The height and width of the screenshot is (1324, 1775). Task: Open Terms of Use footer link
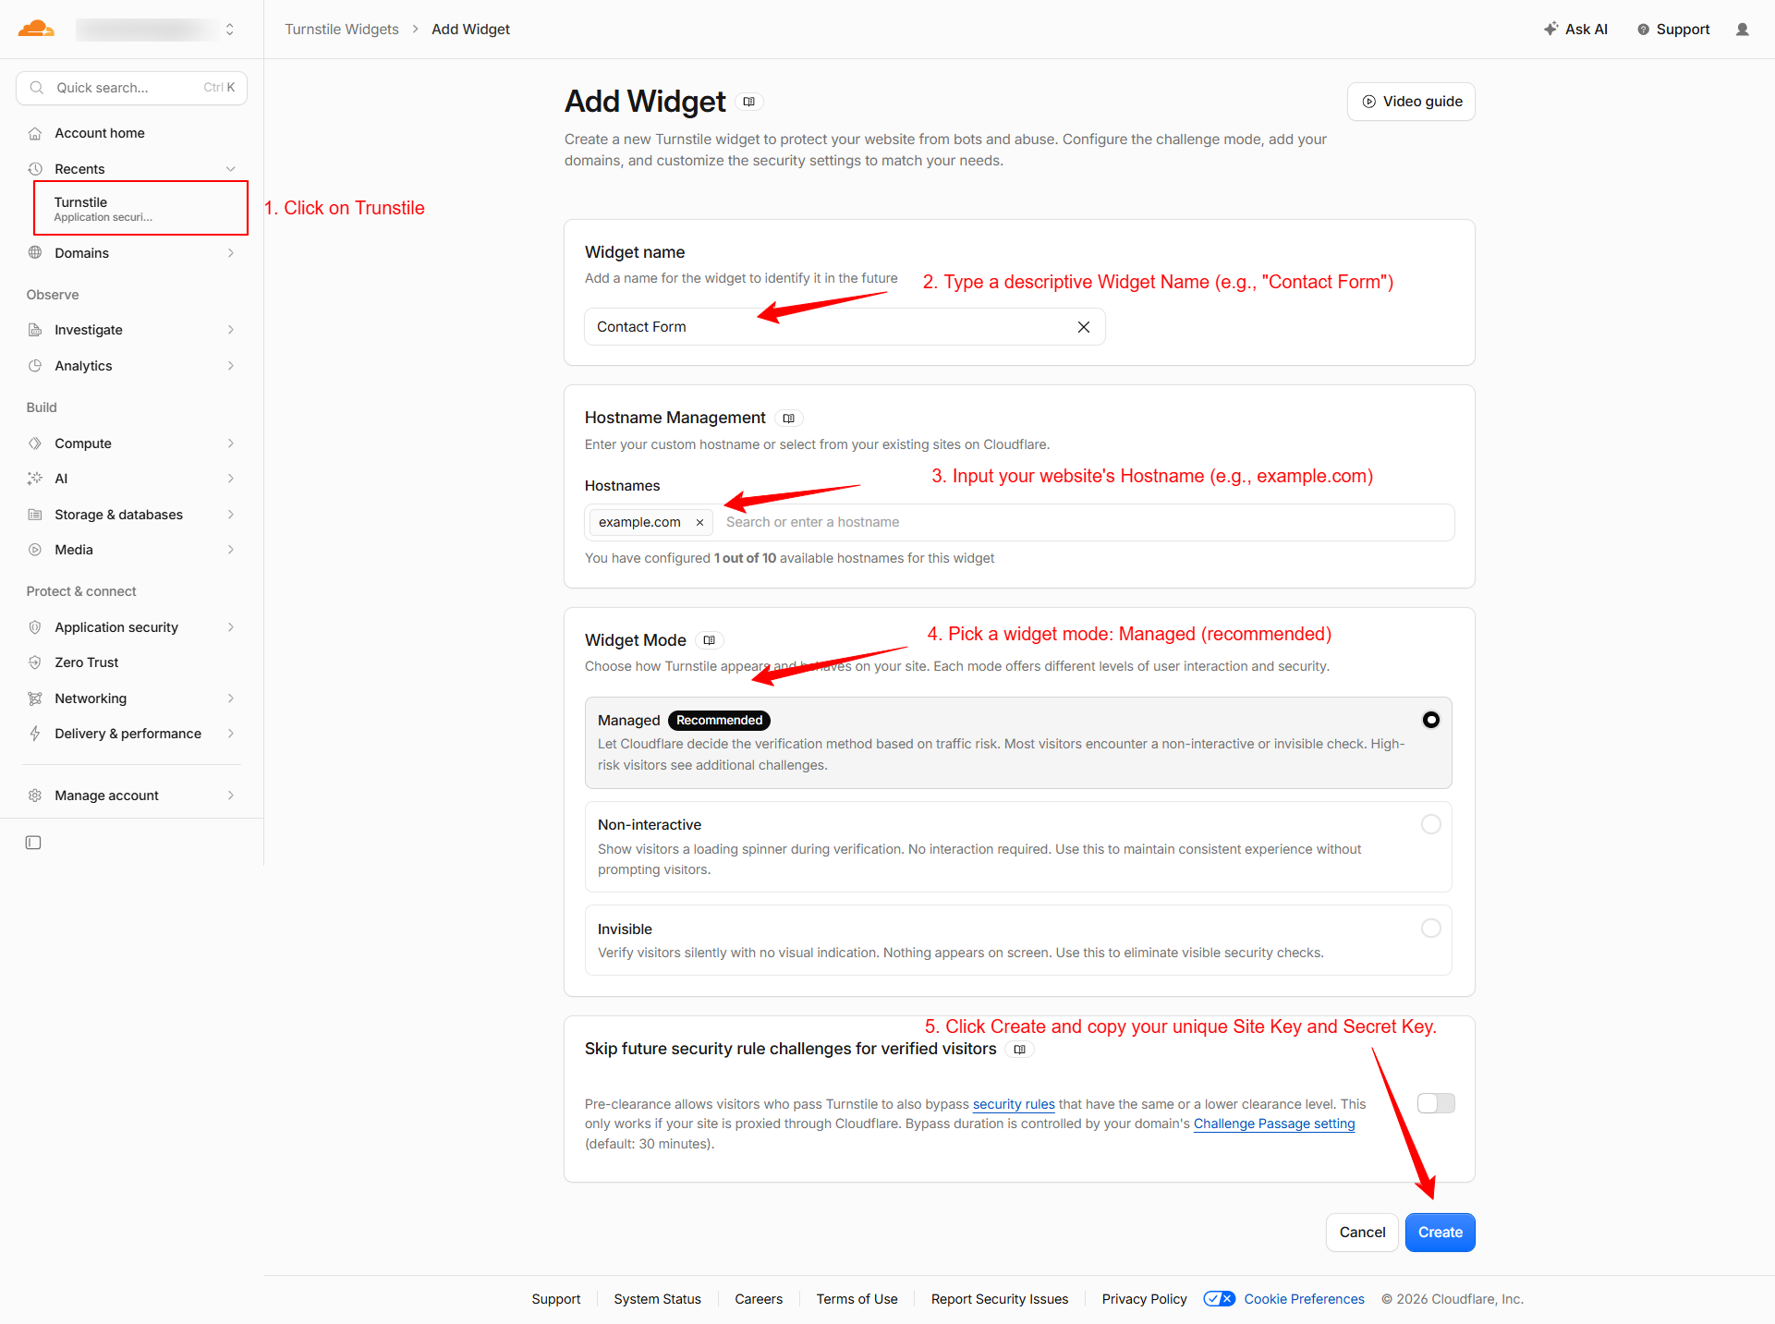point(857,1299)
